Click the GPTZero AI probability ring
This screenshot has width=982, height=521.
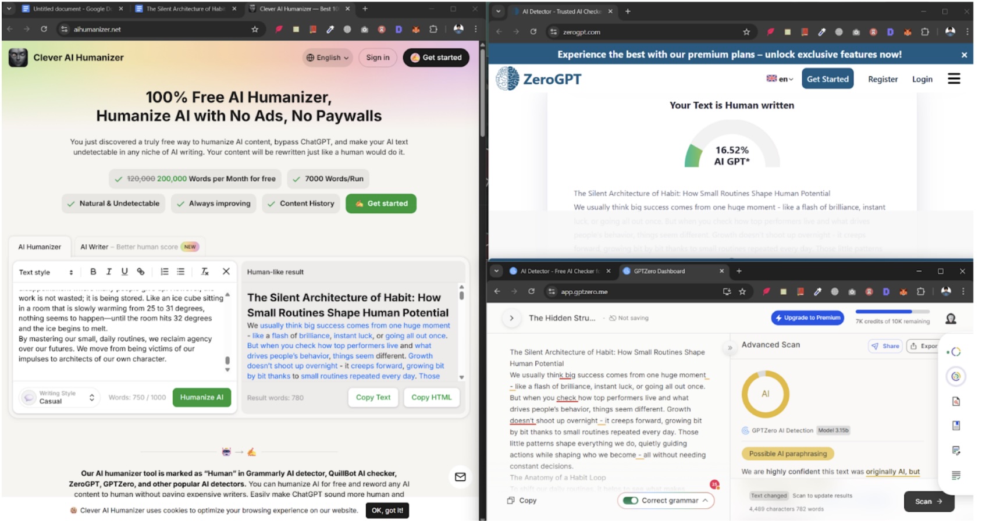pos(766,394)
